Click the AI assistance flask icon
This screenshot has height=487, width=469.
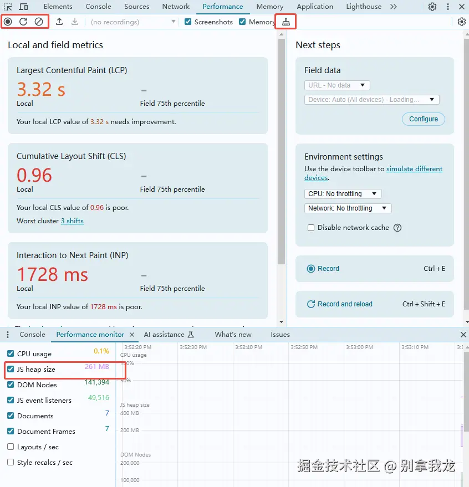(x=191, y=335)
